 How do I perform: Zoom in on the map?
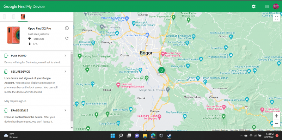click(276, 116)
